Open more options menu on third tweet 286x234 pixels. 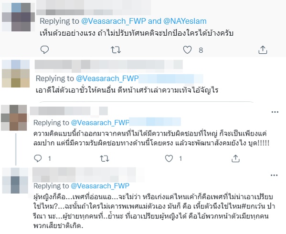coord(275,112)
